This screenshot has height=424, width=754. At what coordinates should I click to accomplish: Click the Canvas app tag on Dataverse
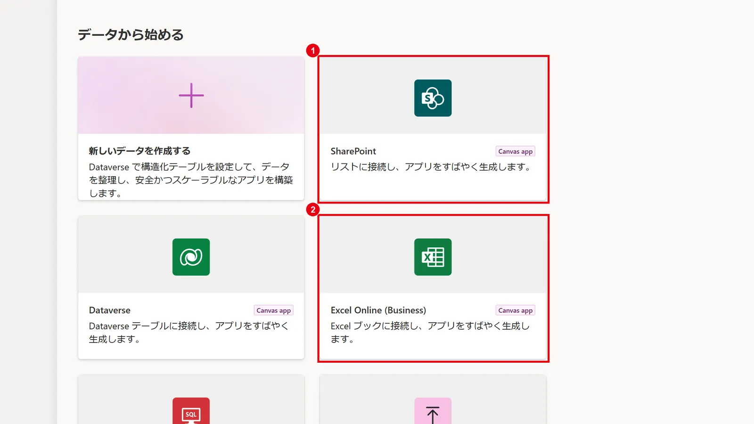tap(274, 310)
